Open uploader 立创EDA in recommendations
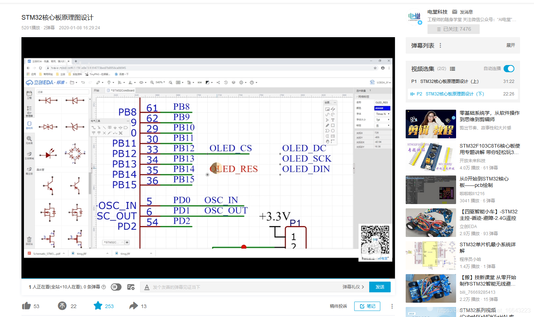 (x=468, y=227)
